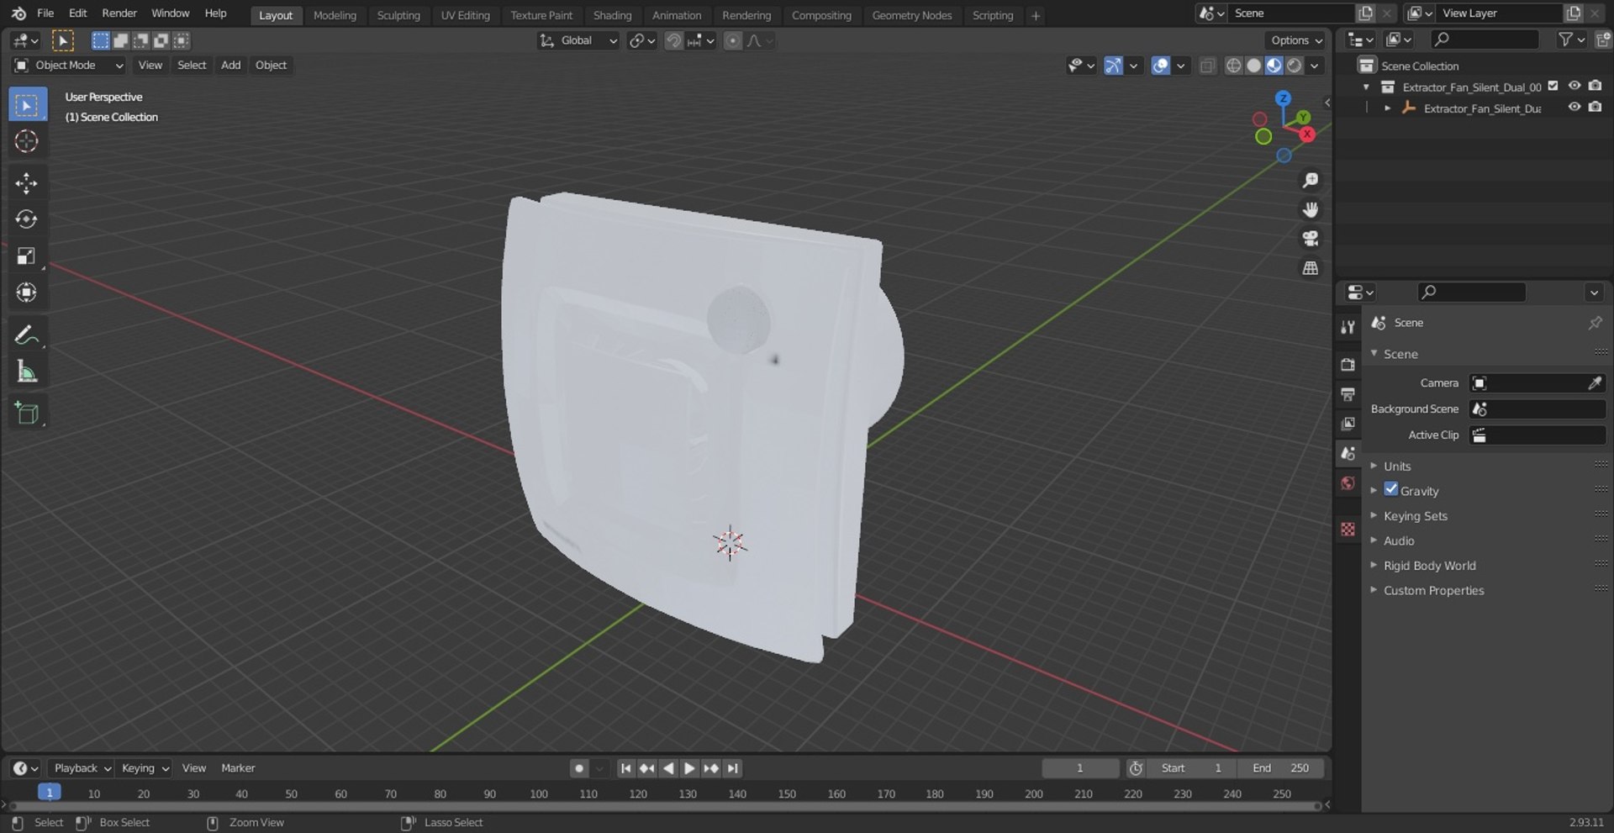Click End frame field 250
Image resolution: width=1614 pixels, height=833 pixels.
coord(1281,768)
